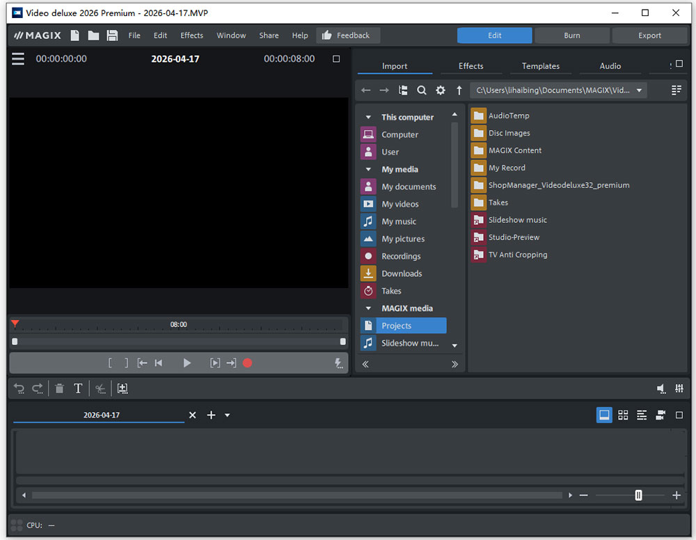Open the Share menu

coord(269,35)
